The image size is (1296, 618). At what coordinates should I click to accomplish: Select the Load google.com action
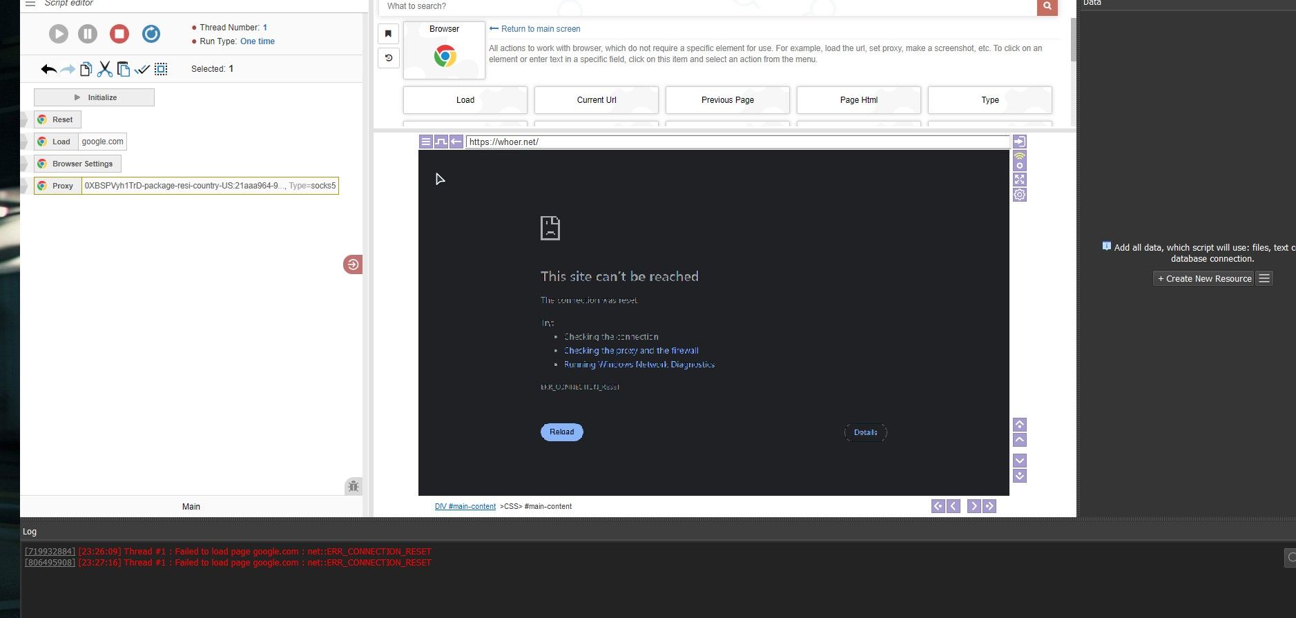pos(80,142)
